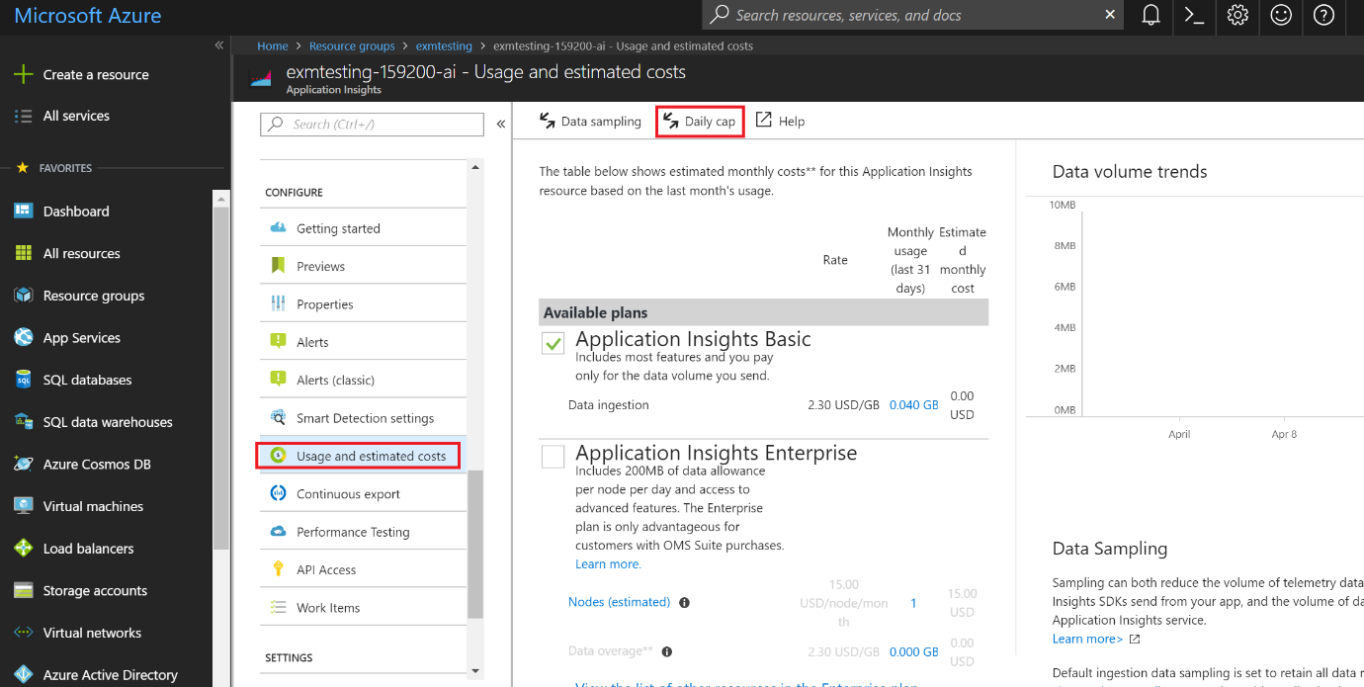Open the portal settings gear icon

1237,15
